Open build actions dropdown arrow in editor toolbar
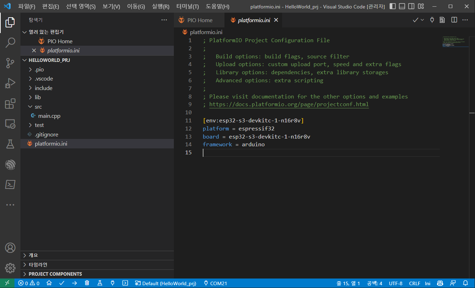This screenshot has width=475, height=288. [x=422, y=20]
